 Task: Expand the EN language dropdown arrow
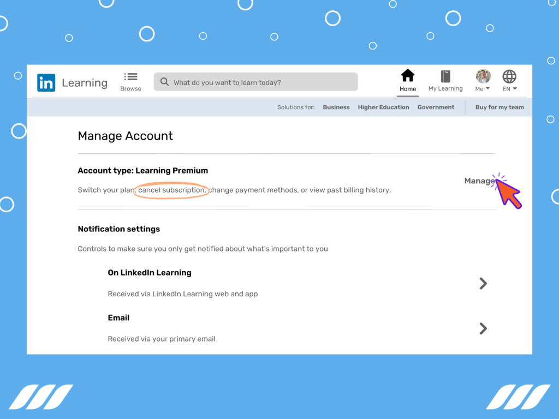(x=514, y=88)
